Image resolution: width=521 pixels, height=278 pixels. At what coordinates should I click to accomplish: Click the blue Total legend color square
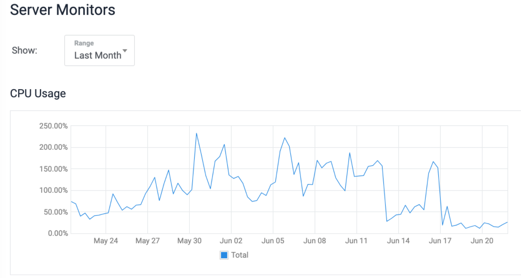pyautogui.click(x=224, y=255)
